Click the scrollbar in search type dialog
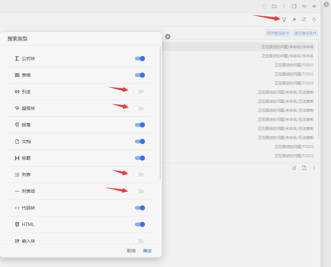The image size is (331, 267). tap(160, 113)
